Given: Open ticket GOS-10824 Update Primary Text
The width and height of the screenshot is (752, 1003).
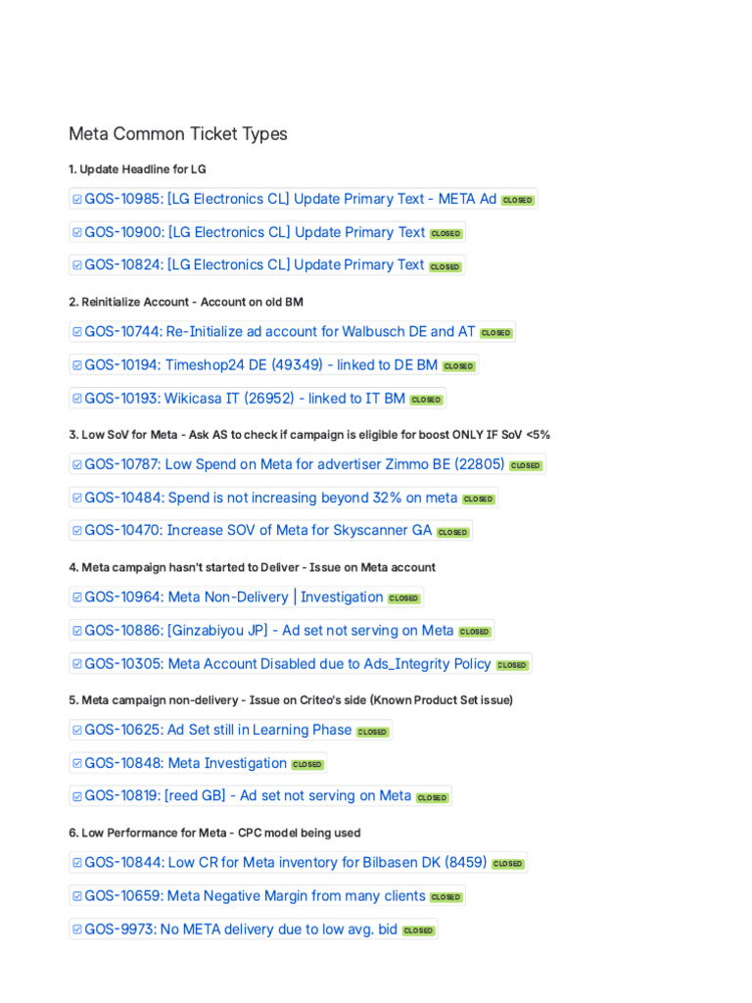Looking at the screenshot, I should pyautogui.click(x=254, y=264).
